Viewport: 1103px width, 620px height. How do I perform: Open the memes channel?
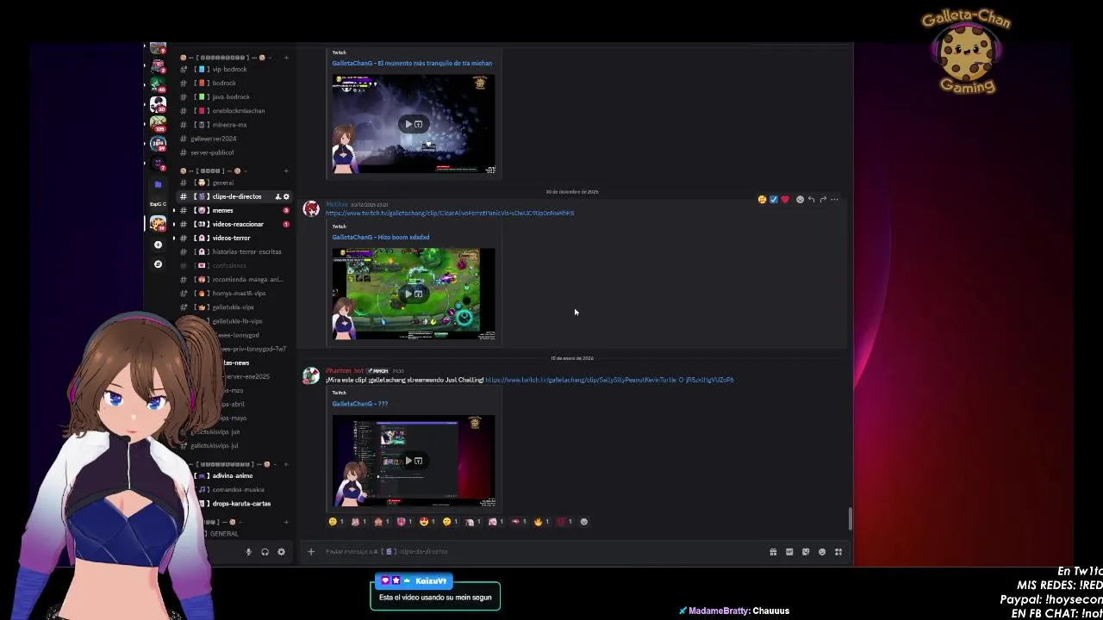(233, 210)
